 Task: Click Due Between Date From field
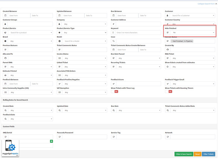point(127,15)
